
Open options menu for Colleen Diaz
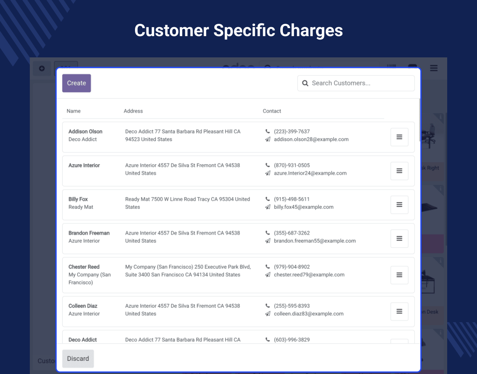tap(399, 312)
